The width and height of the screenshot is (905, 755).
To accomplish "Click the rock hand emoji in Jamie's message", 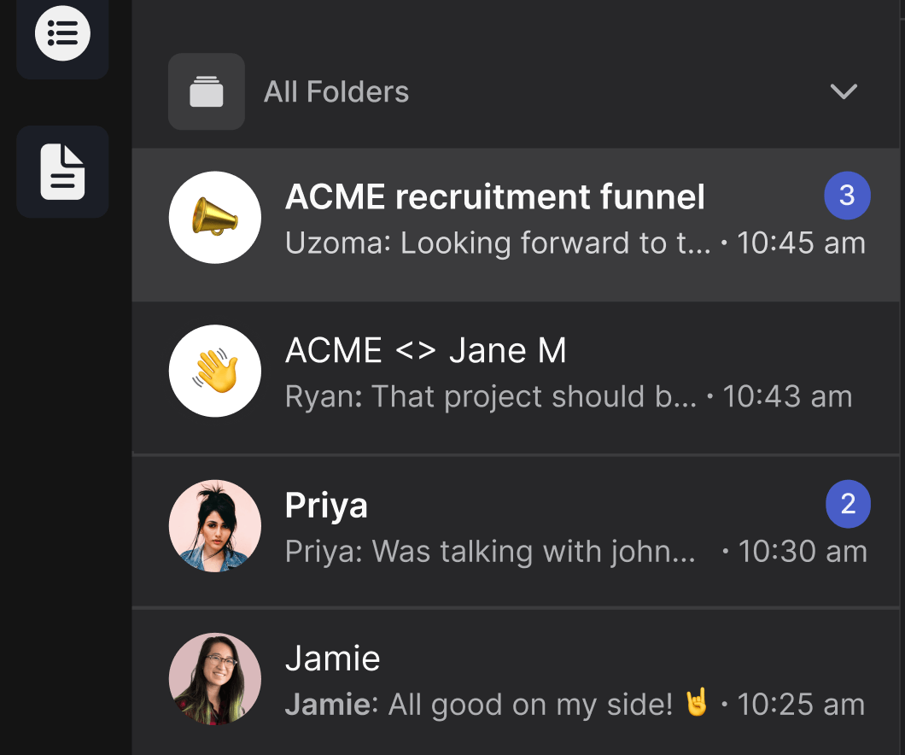I will (x=698, y=704).
